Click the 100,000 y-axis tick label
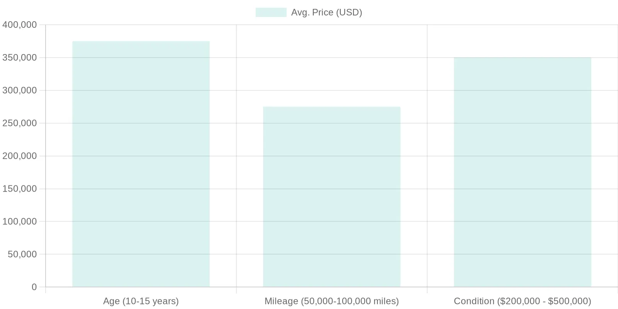 click(20, 221)
